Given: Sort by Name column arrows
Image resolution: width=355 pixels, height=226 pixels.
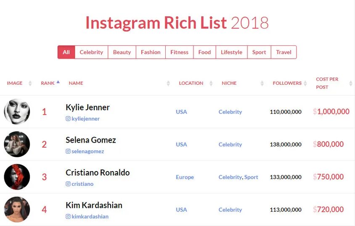Looking at the screenshot, I should (168, 83).
